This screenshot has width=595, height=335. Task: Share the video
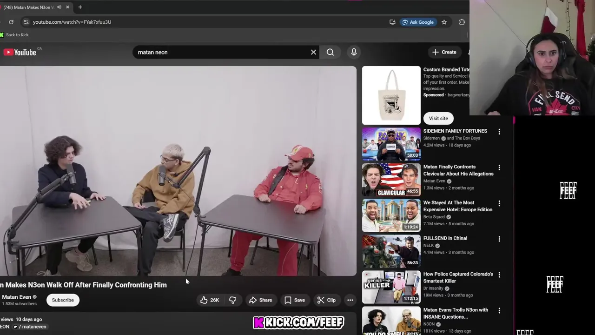coord(260,300)
